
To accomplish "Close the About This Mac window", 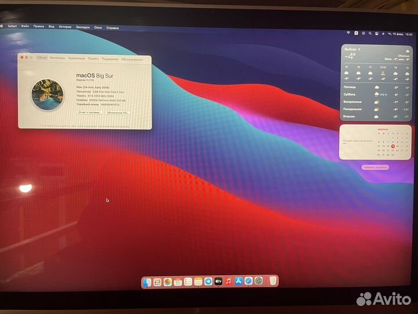I will [x=22, y=57].
